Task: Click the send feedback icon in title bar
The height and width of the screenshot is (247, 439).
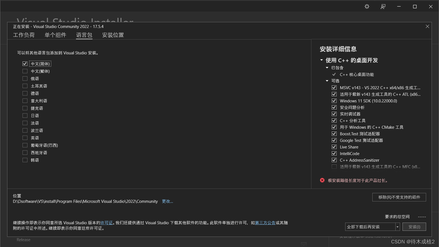Action: tap(383, 7)
